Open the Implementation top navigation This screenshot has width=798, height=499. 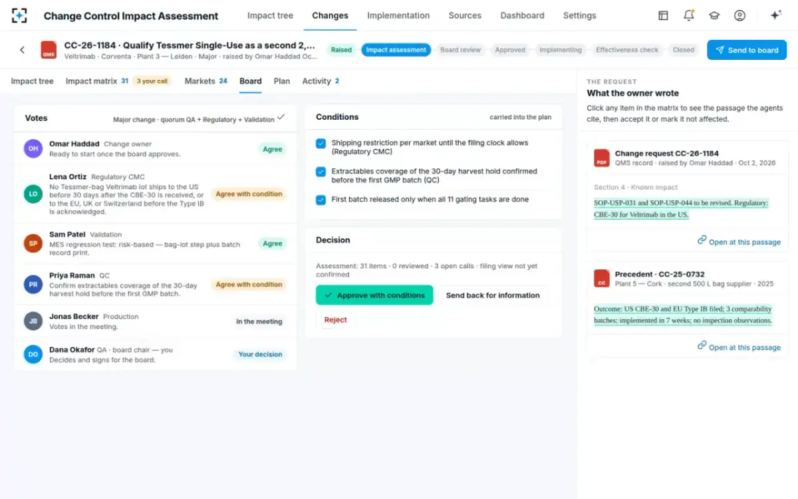398,15
